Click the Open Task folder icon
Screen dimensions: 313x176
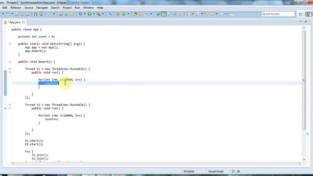pos(141,14)
